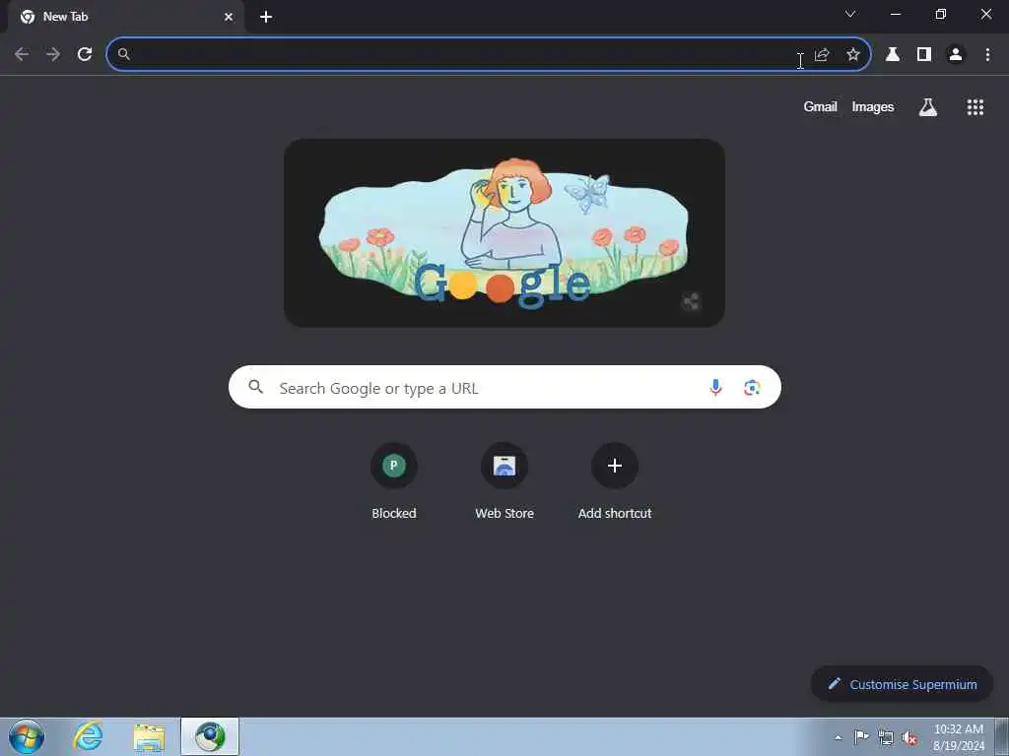Toggle the side panel
Image resolution: width=1009 pixels, height=756 pixels.
coord(924,55)
